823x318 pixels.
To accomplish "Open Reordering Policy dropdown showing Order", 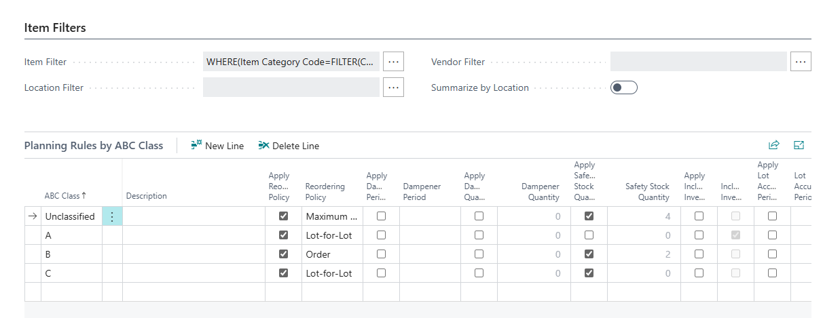I will 332,254.
